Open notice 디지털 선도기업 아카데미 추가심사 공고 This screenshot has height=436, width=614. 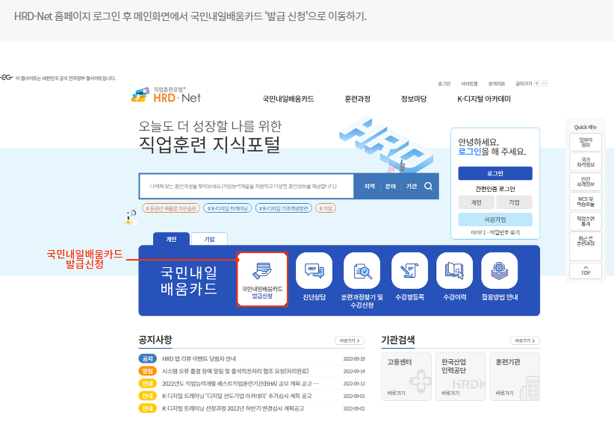coord(237,396)
